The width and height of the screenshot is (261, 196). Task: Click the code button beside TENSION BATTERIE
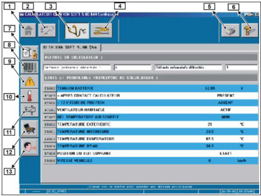coord(49,88)
